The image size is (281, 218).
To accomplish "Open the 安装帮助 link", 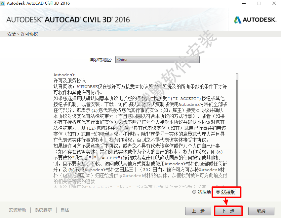I will pyautogui.click(x=18, y=210).
